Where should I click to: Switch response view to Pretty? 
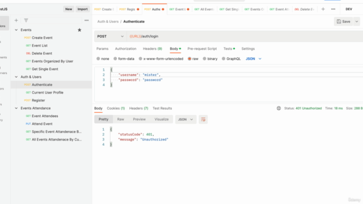tap(103, 120)
